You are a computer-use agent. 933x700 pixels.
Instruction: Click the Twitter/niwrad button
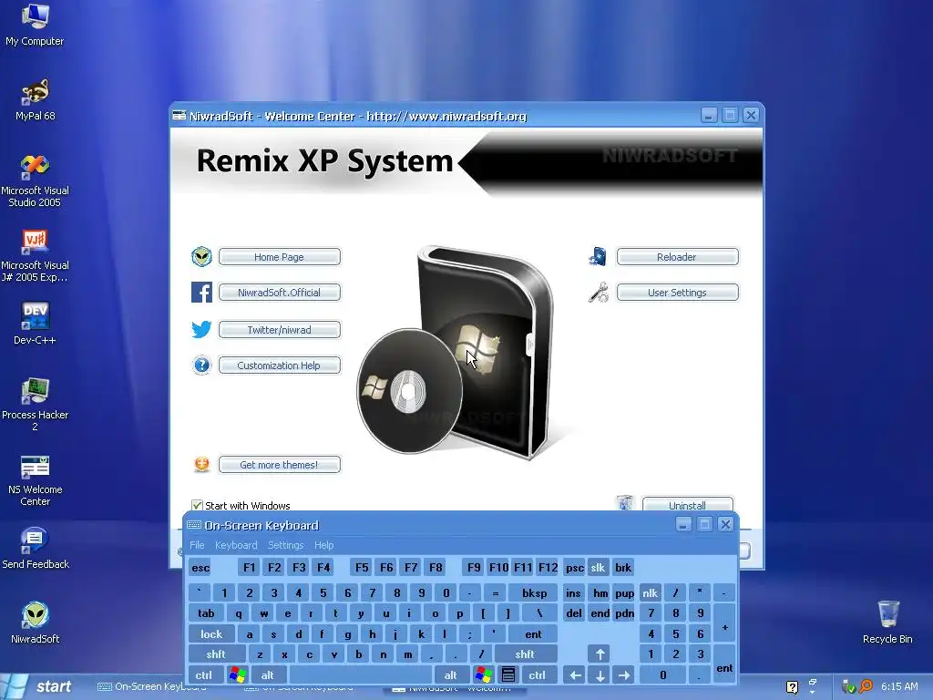pyautogui.click(x=280, y=329)
